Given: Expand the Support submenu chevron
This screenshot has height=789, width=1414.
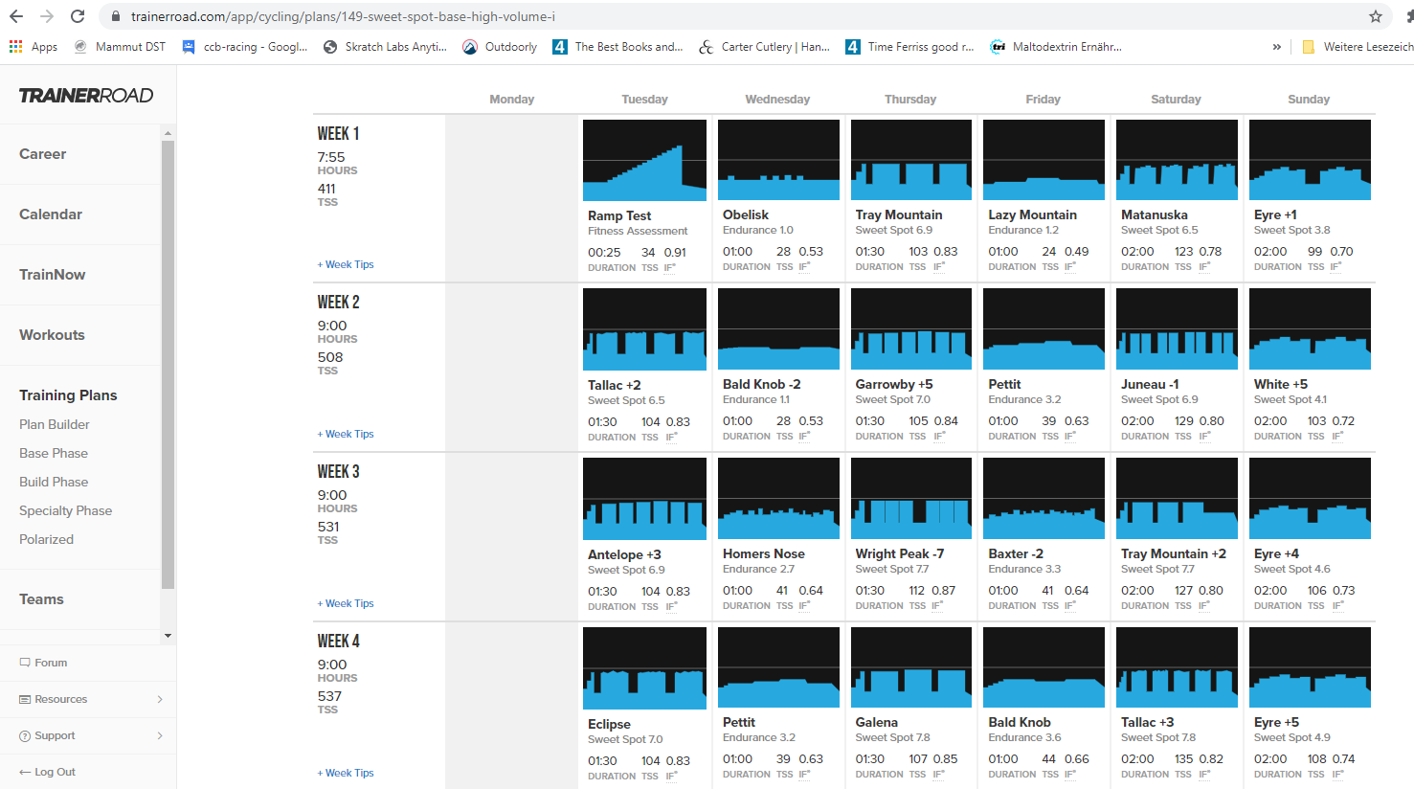Looking at the screenshot, I should point(160,735).
